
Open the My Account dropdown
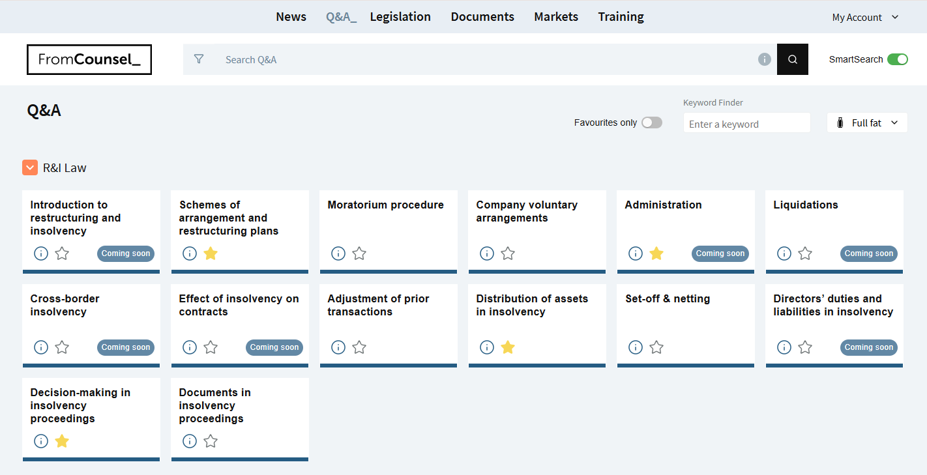(865, 18)
